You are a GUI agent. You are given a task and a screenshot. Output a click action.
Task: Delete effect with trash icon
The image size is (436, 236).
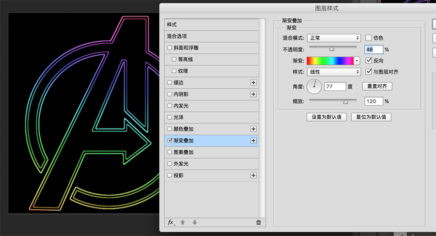coord(259,222)
